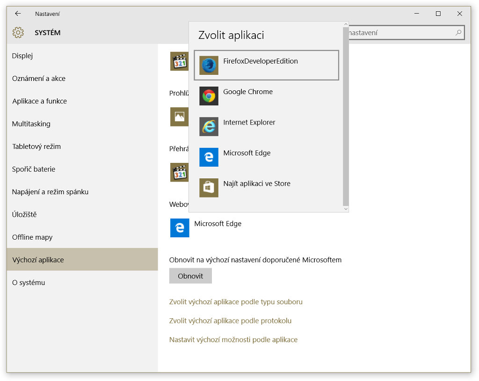Screen dimensions: 479x381
Task: Pick Internet Explorer in the chooser list
Action: click(266, 126)
